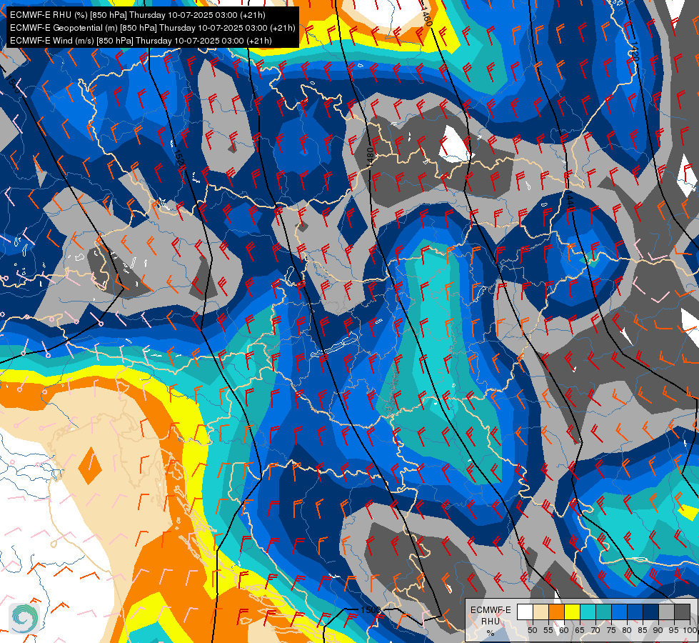Viewport: 699px width, 643px height.
Task: Click the legend tick value 65
Action: coord(580,630)
